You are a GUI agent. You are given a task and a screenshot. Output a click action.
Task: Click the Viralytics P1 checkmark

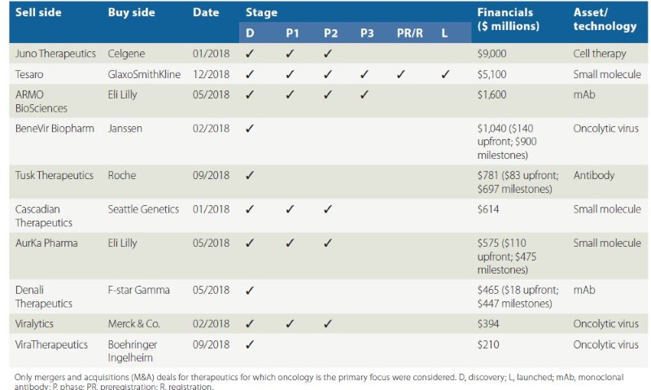pos(290,324)
